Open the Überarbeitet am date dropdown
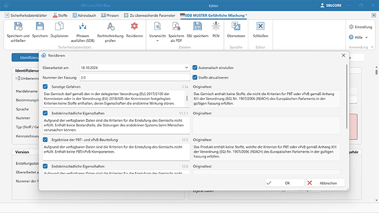 [186, 68]
